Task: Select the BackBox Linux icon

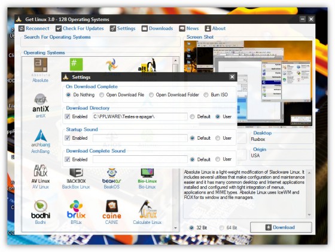Action: pyautogui.click(x=76, y=176)
